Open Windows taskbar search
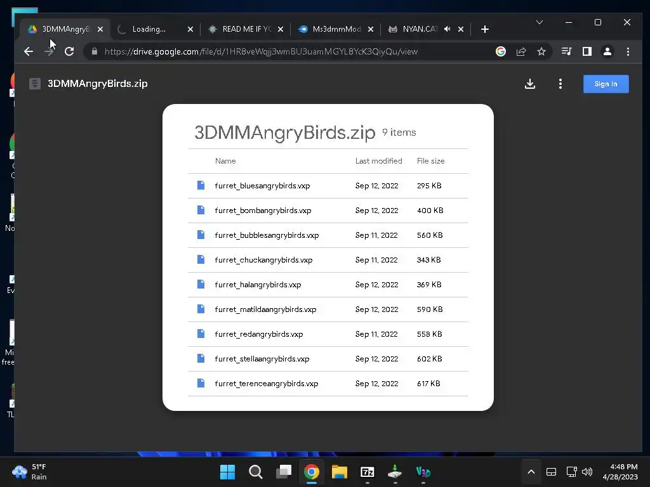 255,472
